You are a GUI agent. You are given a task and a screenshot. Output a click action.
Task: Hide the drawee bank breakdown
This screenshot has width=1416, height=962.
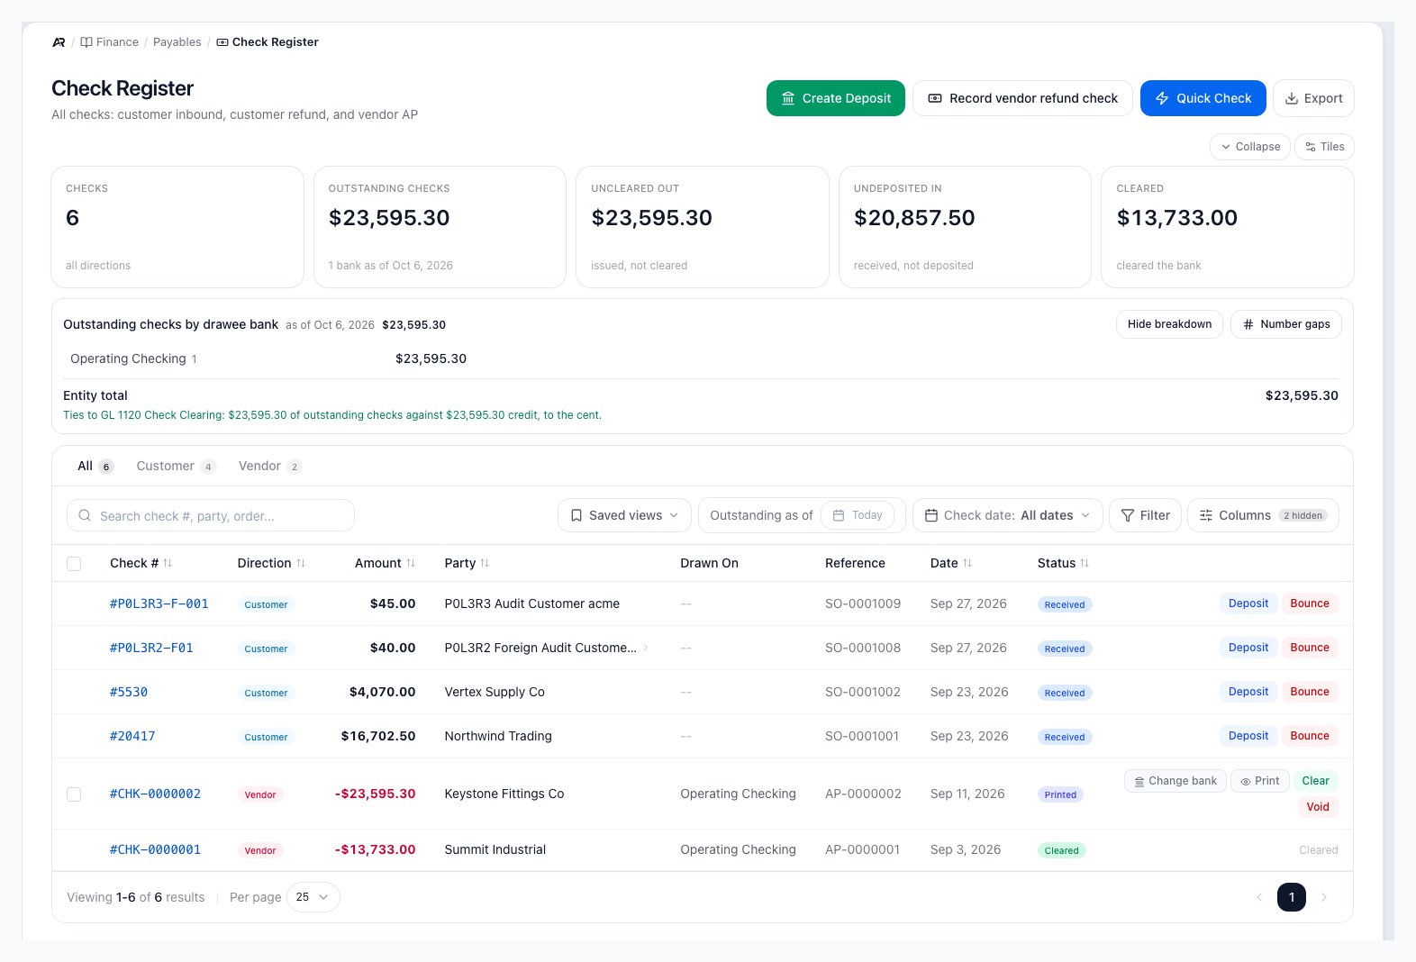coord(1169,324)
